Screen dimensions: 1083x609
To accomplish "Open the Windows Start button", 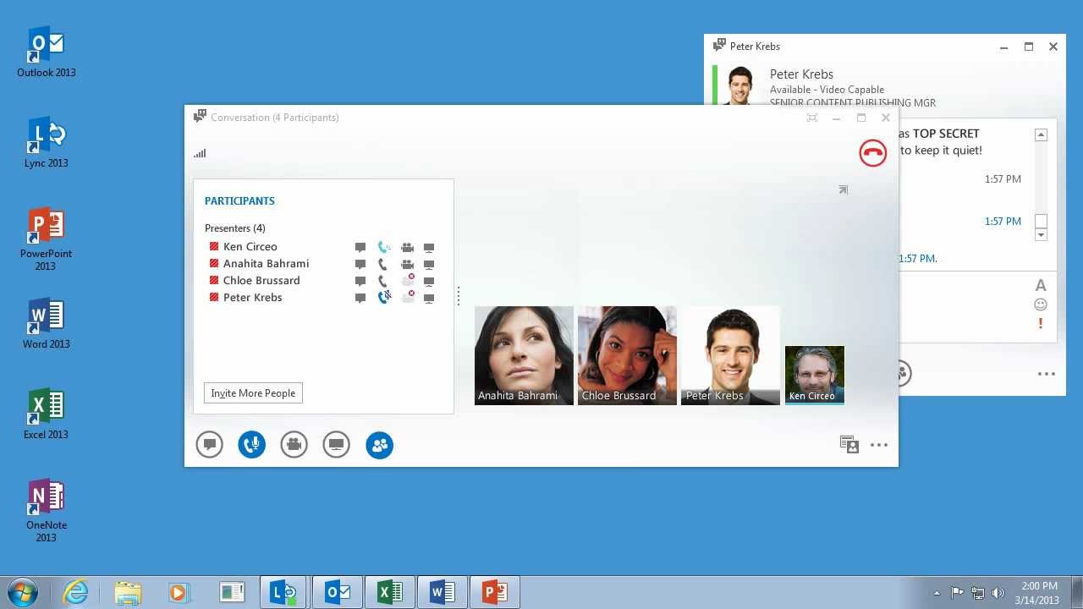I will [x=22, y=592].
